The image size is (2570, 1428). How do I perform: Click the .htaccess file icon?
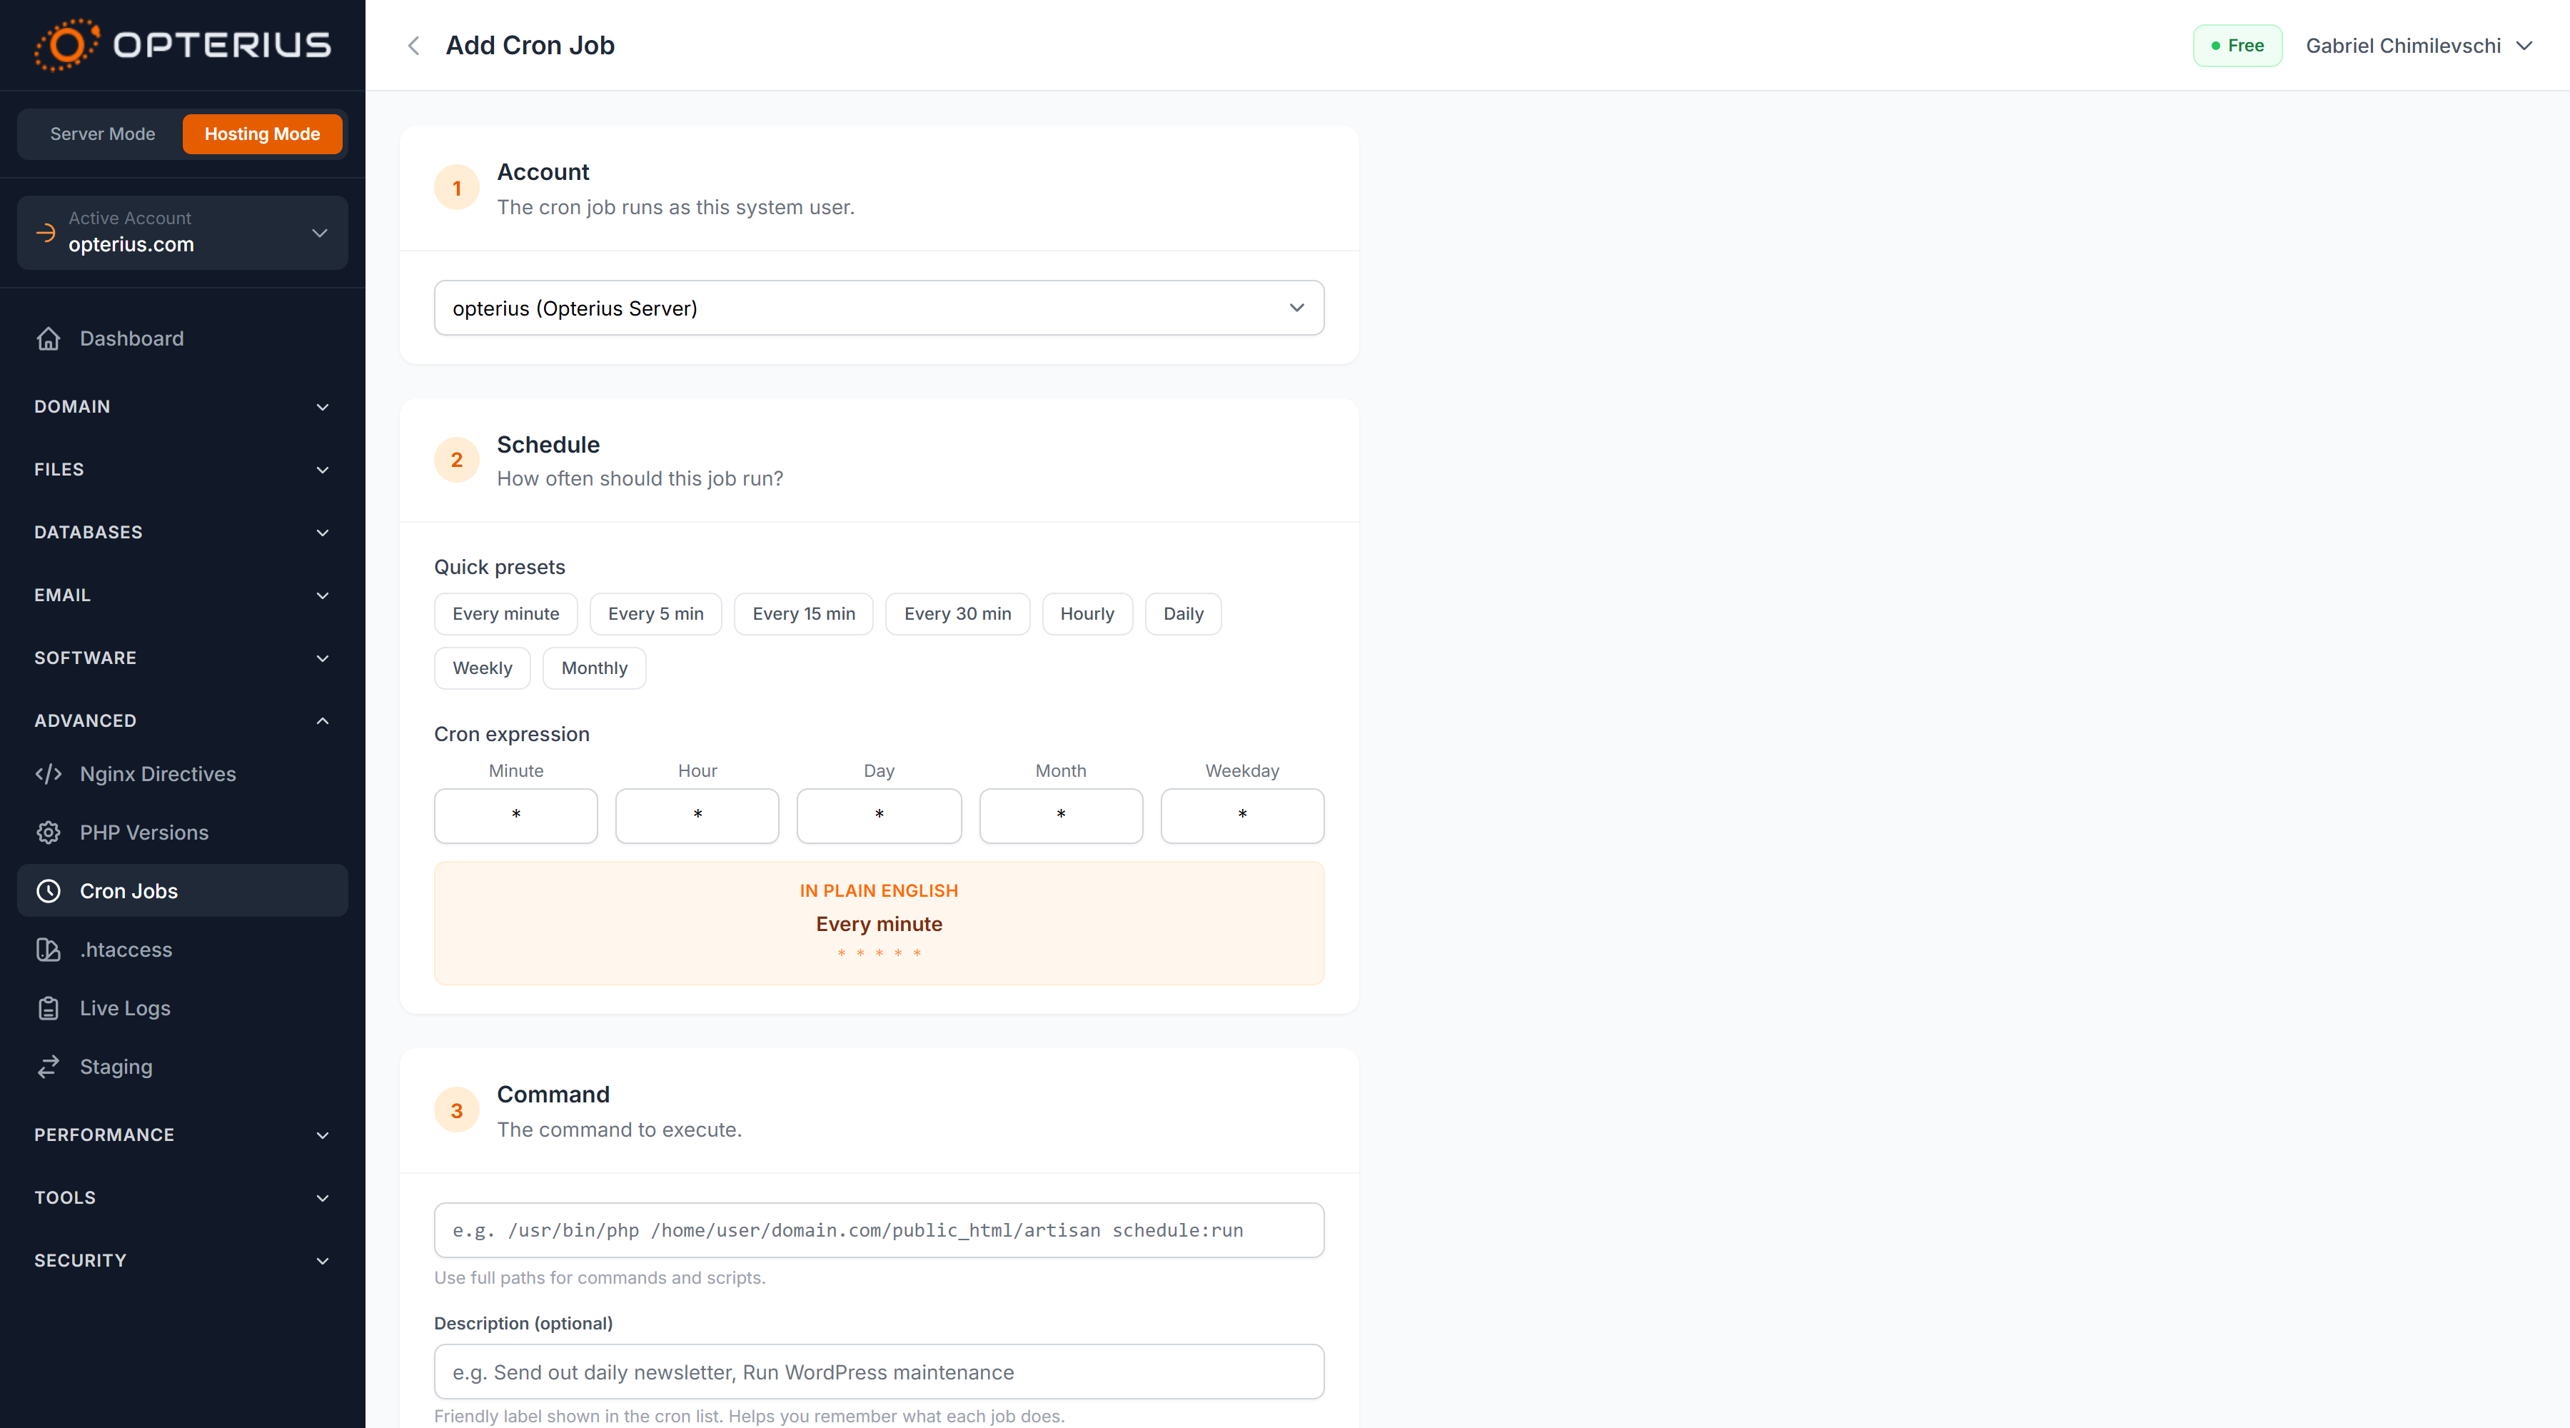click(48, 950)
